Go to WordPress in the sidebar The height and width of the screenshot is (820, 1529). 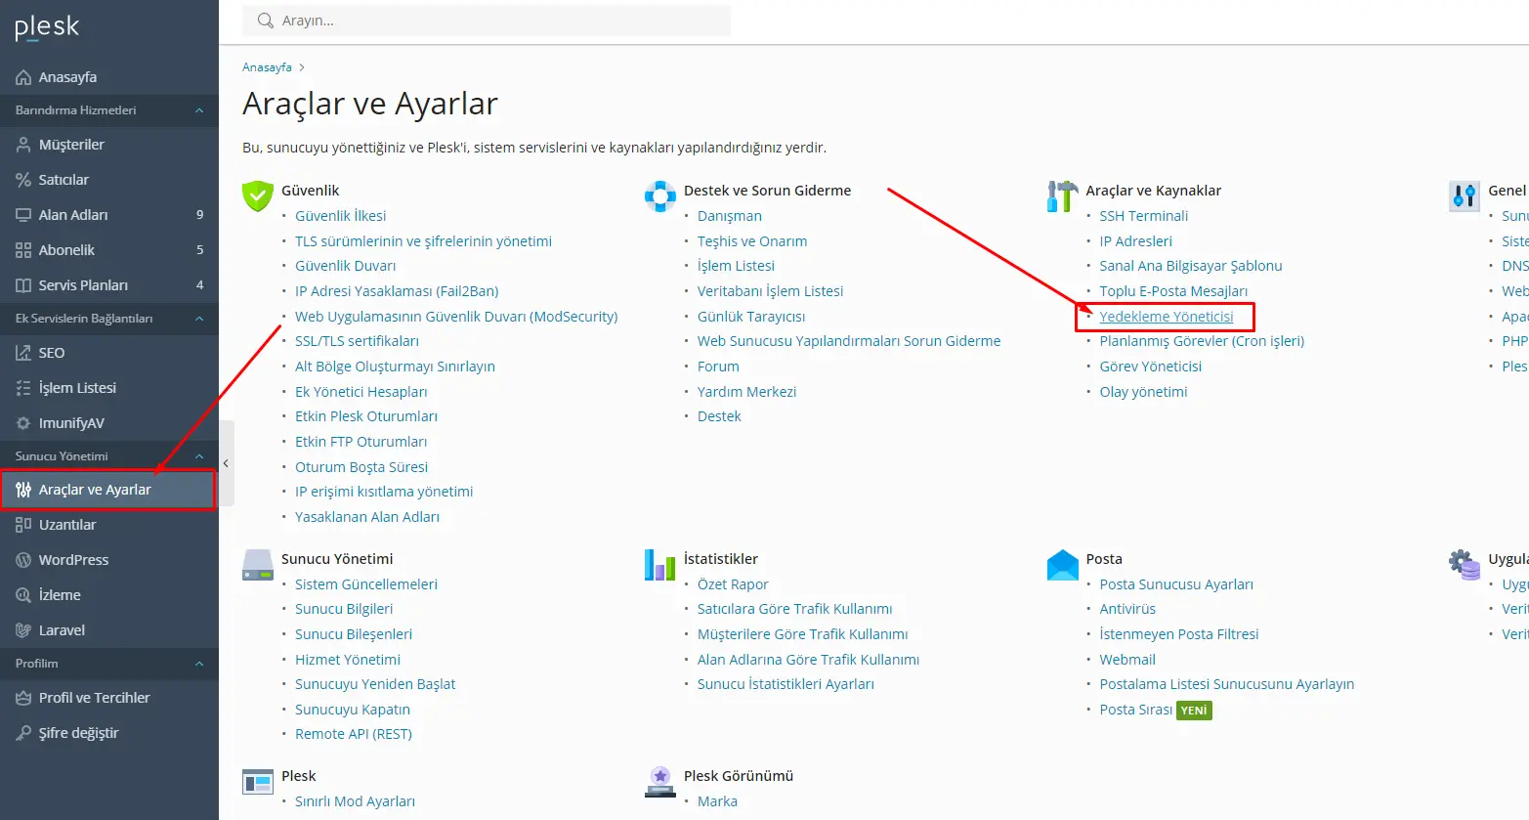click(73, 560)
